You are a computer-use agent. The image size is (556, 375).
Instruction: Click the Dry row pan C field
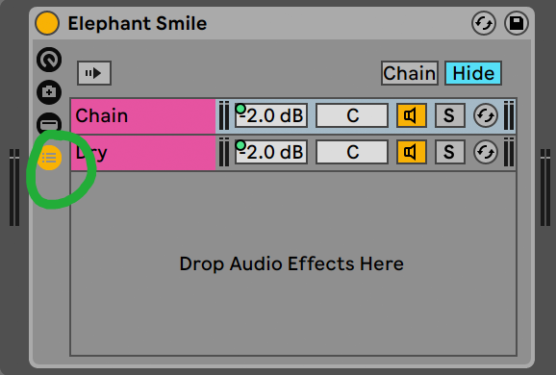pos(352,152)
